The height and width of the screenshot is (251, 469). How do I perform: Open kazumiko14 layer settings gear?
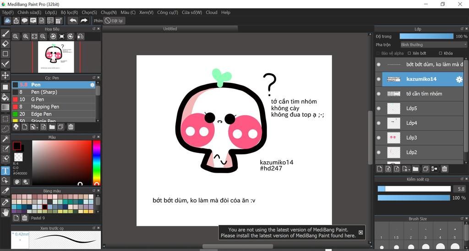[459, 79]
